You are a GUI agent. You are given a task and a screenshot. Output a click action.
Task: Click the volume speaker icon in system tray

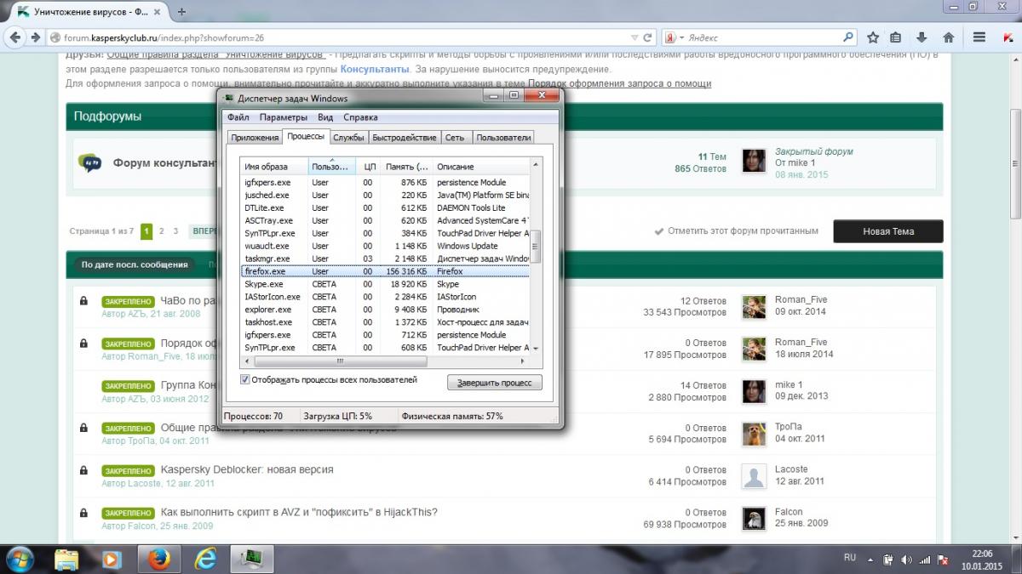tap(904, 560)
